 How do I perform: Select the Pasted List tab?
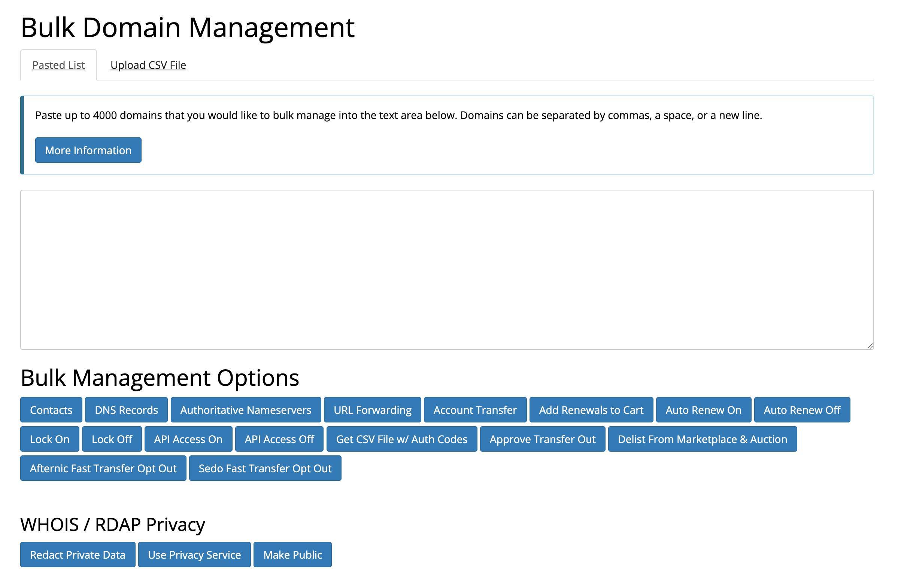pyautogui.click(x=58, y=65)
